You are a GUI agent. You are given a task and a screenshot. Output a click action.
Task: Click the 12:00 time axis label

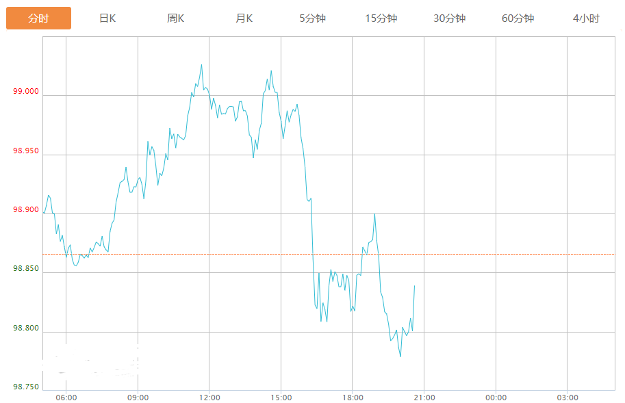coord(209,398)
